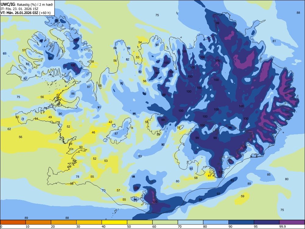
Task: Select the 40–50 bright yellow legend swatch
Action: [x=114, y=222]
